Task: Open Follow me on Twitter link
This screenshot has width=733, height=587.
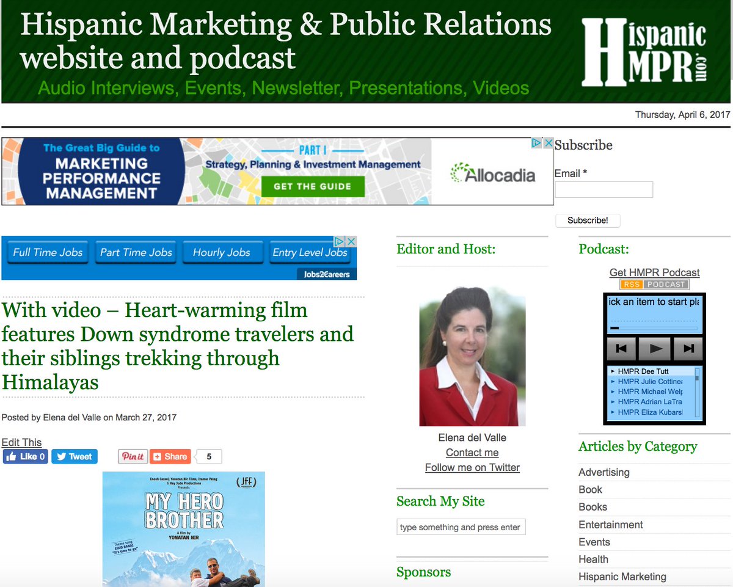Action: [472, 467]
